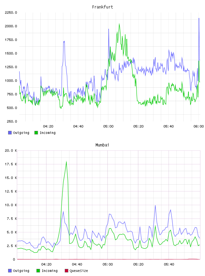The image size is (205, 276).
Task: Click the 04:40 time label on Mumbai chart
Action: click(x=77, y=264)
